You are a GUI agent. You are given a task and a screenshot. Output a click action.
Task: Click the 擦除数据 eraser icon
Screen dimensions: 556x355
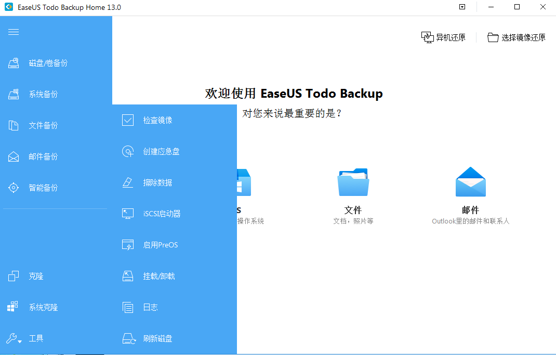point(128,182)
